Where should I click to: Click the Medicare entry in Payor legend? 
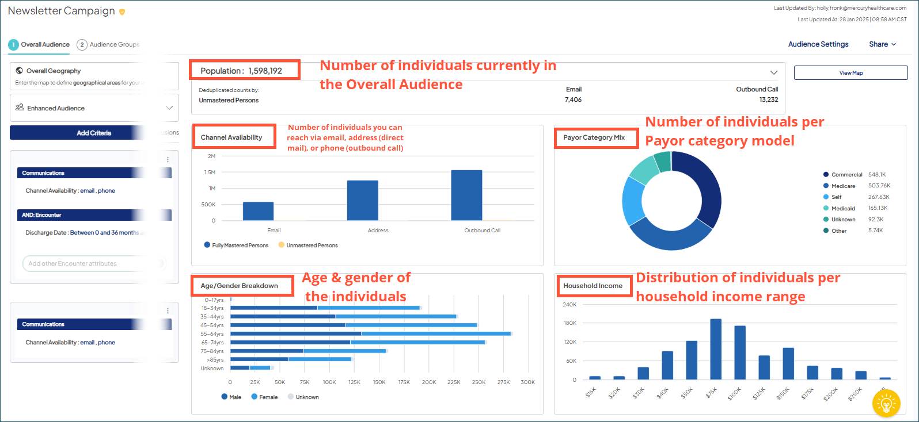pyautogui.click(x=843, y=186)
